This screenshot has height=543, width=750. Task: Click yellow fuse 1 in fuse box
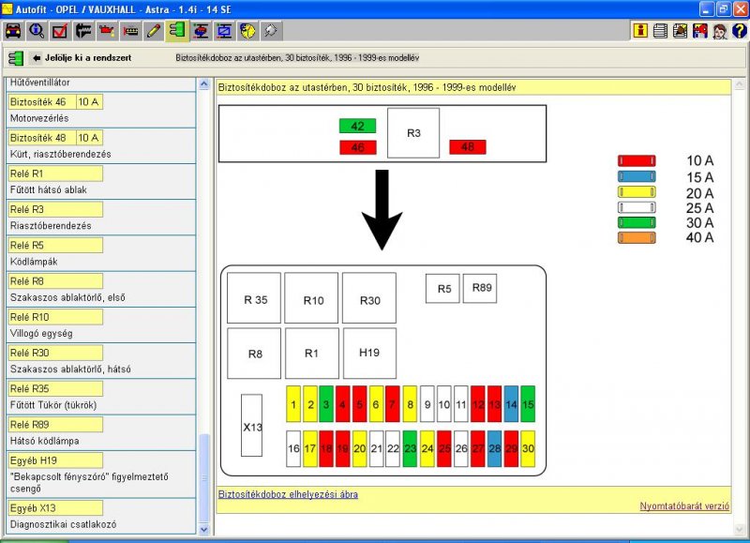click(x=293, y=404)
